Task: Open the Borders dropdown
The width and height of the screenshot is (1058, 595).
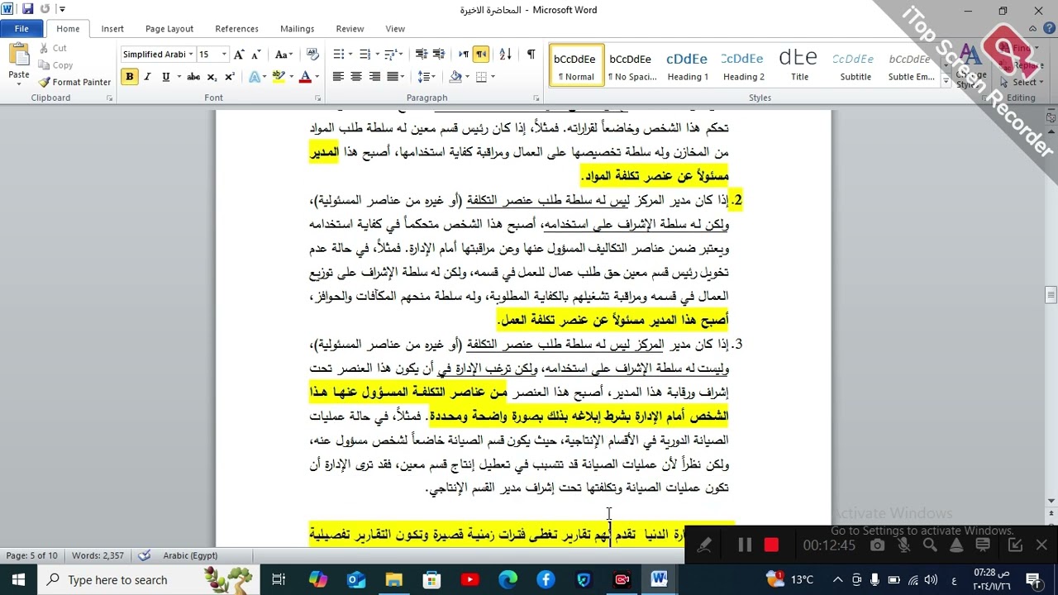Action: pyautogui.click(x=493, y=77)
